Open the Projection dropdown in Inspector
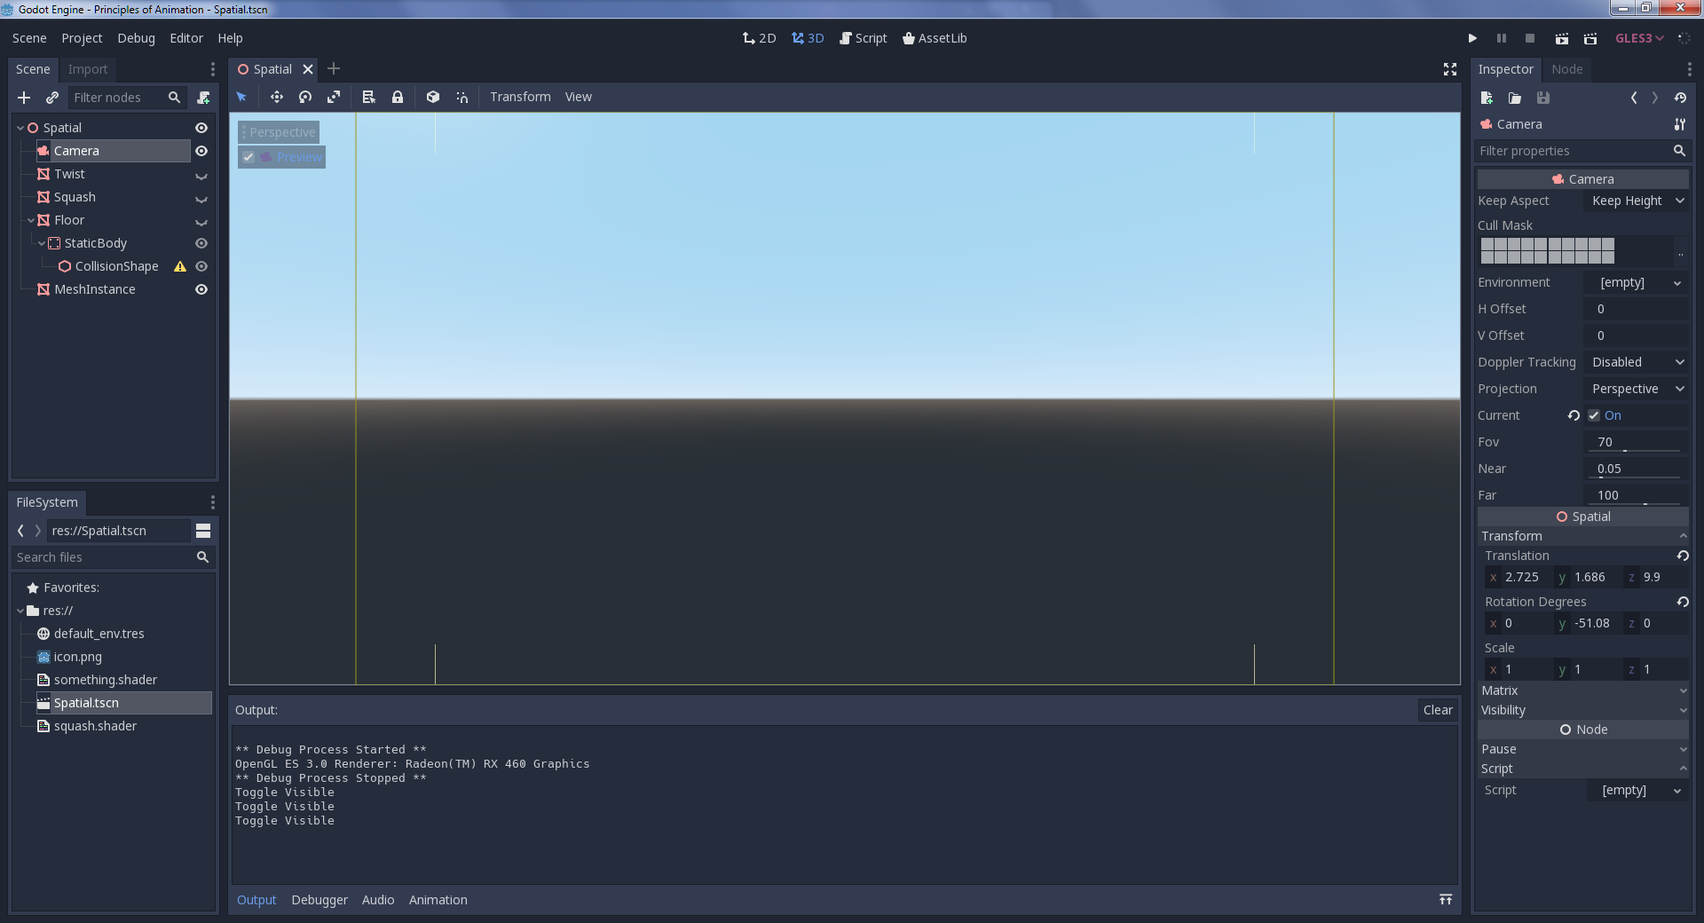Image resolution: width=1704 pixels, height=923 pixels. point(1636,389)
